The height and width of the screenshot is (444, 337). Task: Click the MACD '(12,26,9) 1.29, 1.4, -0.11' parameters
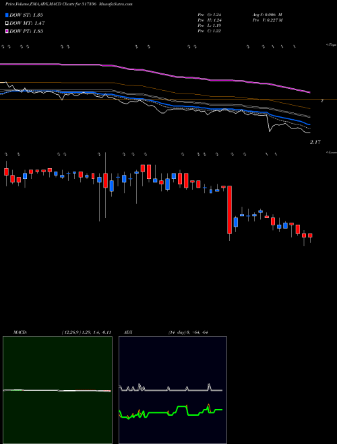(x=86, y=332)
